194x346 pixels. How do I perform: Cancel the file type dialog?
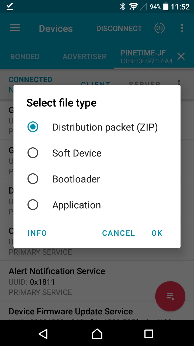click(119, 233)
